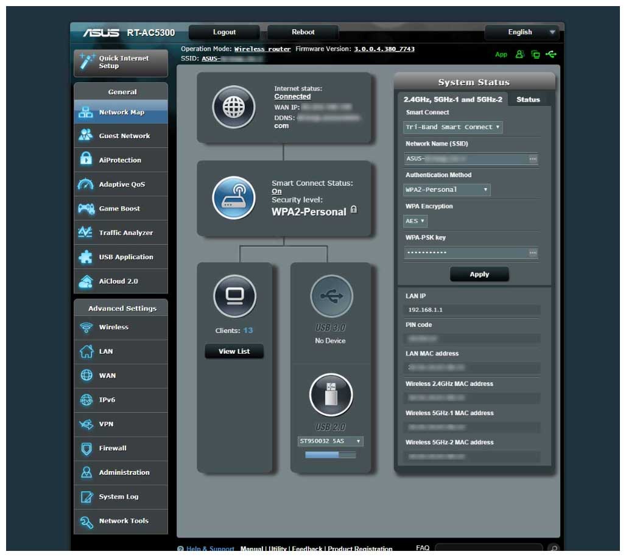
Task: Click the clients count 13
Action: point(248,331)
